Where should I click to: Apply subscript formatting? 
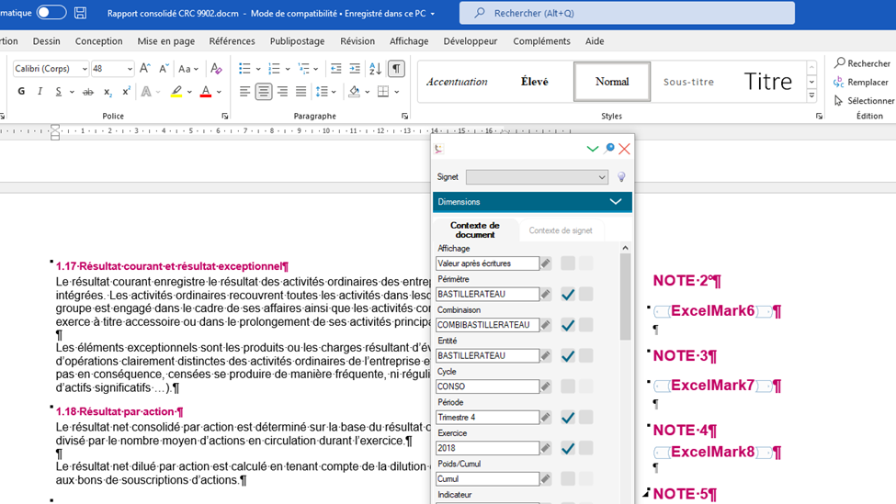tap(108, 91)
